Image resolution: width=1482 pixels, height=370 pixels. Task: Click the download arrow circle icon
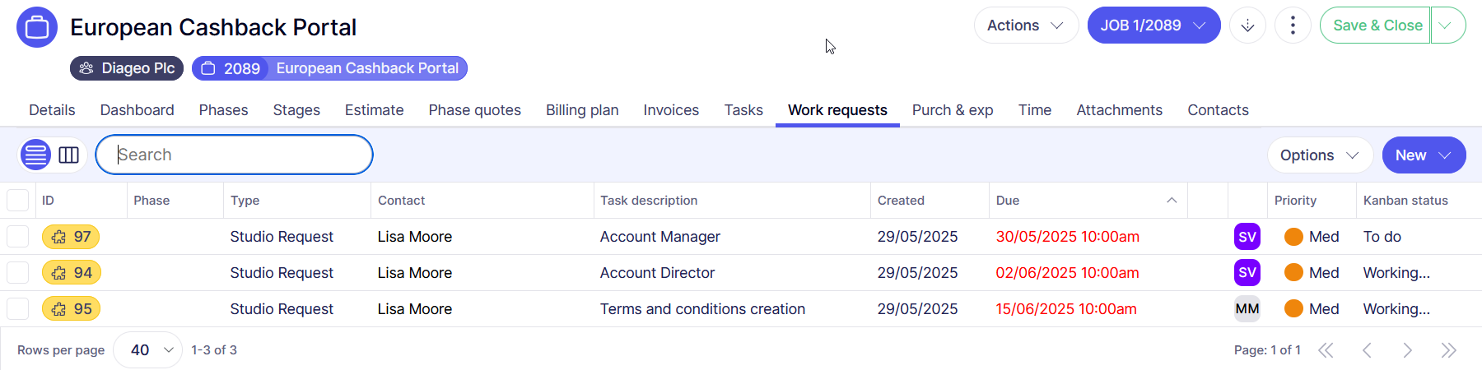pos(1247,25)
